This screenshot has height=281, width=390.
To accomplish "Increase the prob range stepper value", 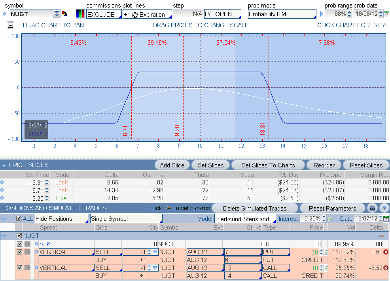I will pyautogui.click(x=349, y=12).
